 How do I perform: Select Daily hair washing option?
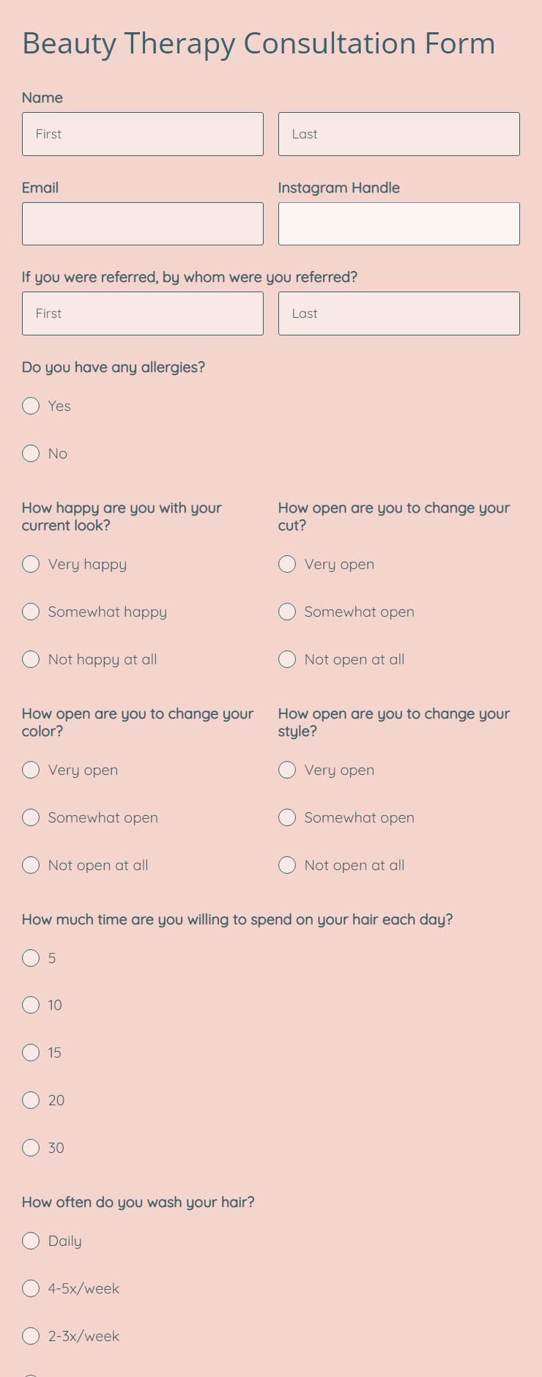point(31,1241)
